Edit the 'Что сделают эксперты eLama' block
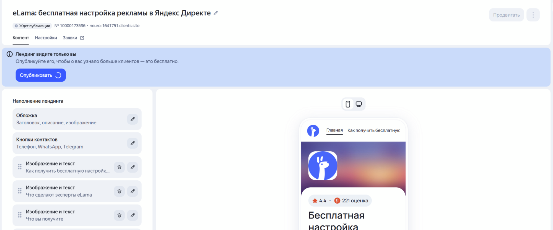 click(x=133, y=191)
